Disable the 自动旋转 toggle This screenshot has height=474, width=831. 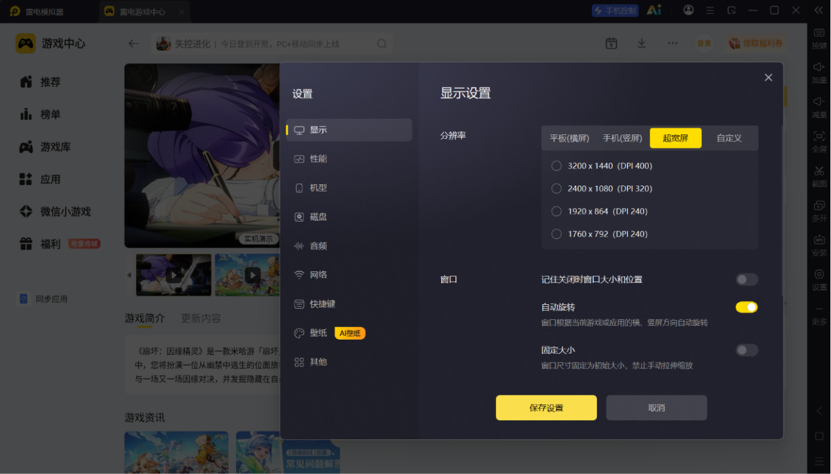pyautogui.click(x=746, y=307)
